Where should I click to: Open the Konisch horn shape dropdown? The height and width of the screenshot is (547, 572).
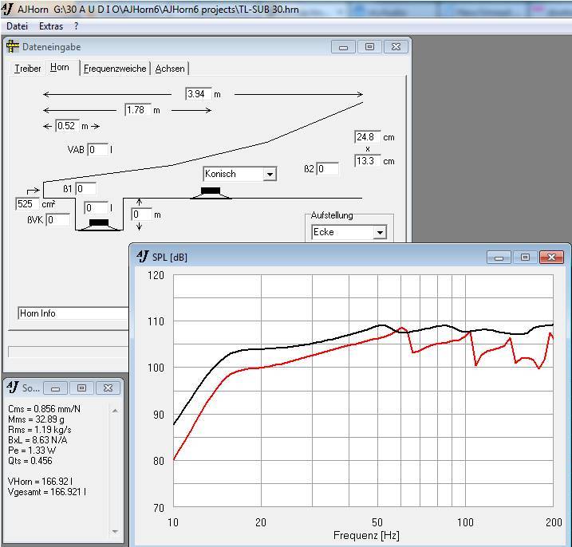pyautogui.click(x=270, y=175)
